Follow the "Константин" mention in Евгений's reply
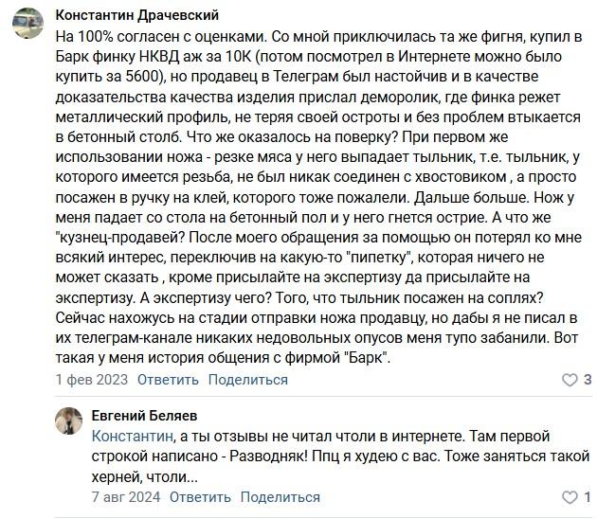The image size is (597, 519). (134, 437)
